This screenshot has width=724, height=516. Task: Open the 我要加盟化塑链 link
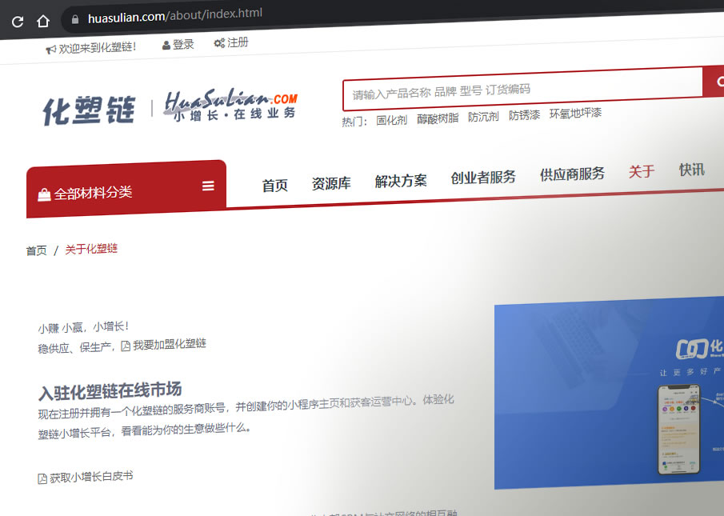(x=170, y=344)
